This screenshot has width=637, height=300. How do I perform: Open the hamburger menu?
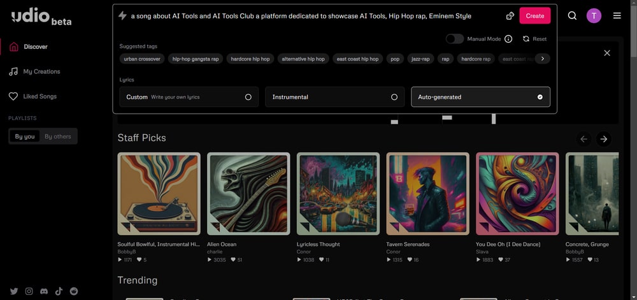[617, 16]
